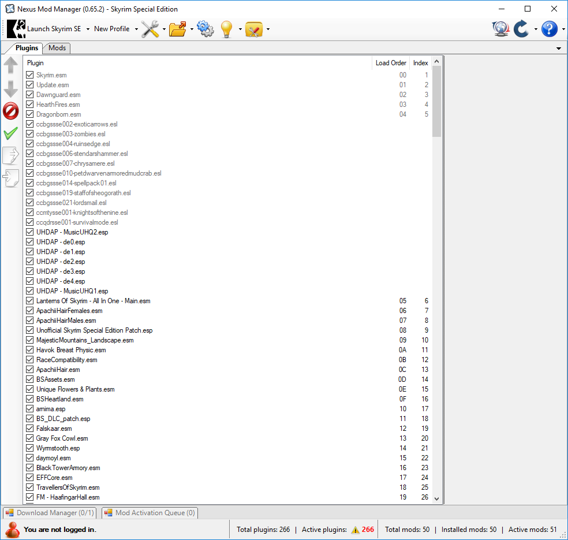This screenshot has width=568, height=540.
Task: Click the yellow light bulb tips icon
Action: pos(226,29)
